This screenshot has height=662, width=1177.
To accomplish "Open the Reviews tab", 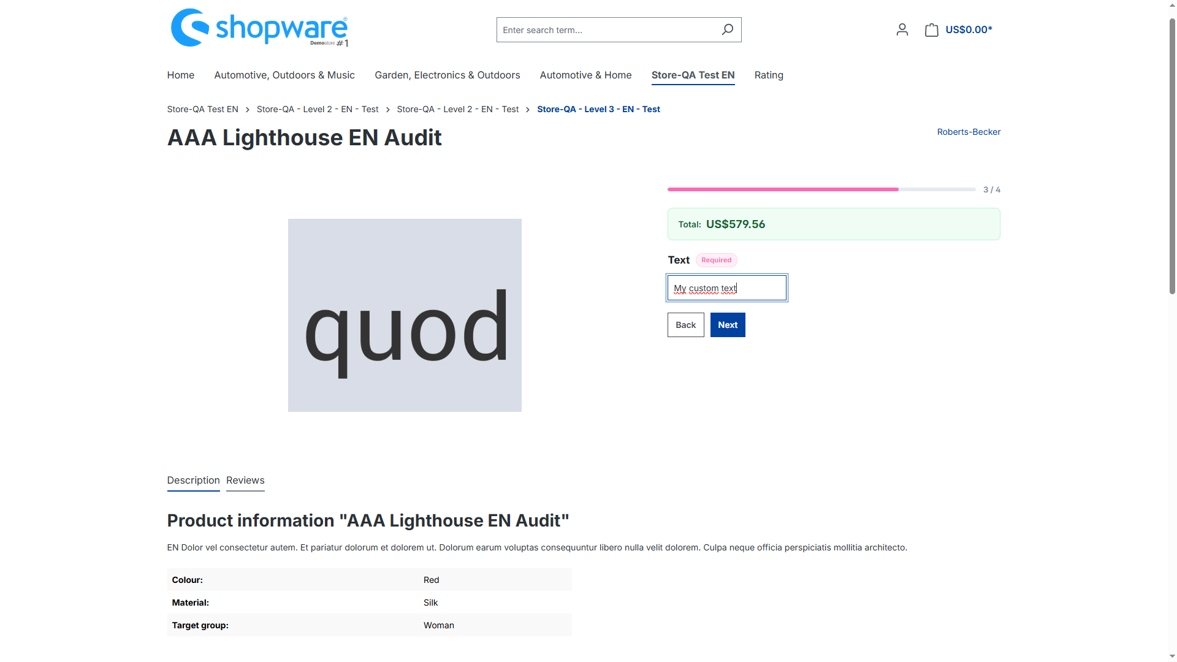I will [x=245, y=481].
